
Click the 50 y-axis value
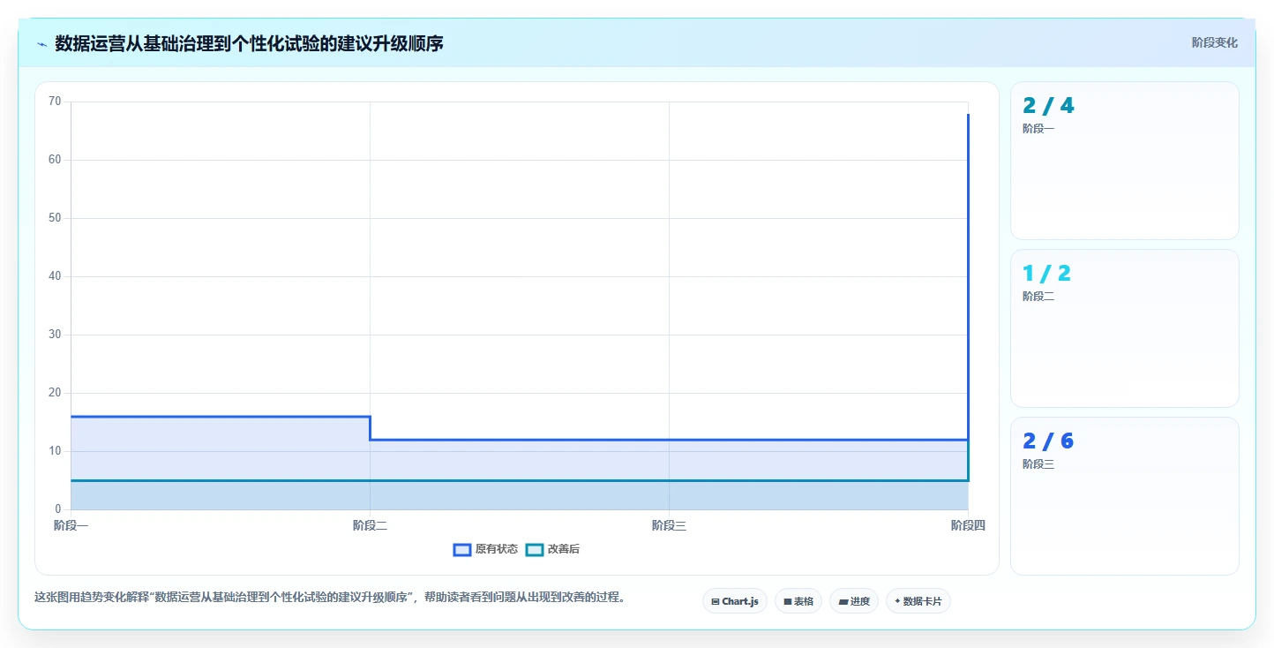pyautogui.click(x=55, y=218)
